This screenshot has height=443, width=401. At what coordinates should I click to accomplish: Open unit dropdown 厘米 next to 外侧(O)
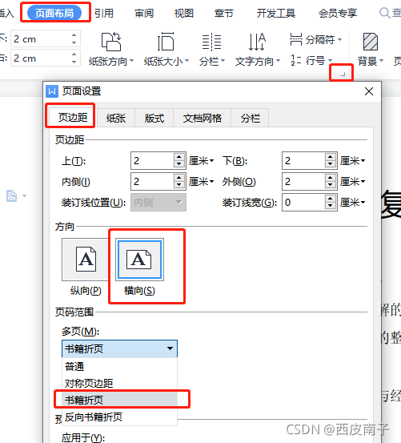click(352, 182)
